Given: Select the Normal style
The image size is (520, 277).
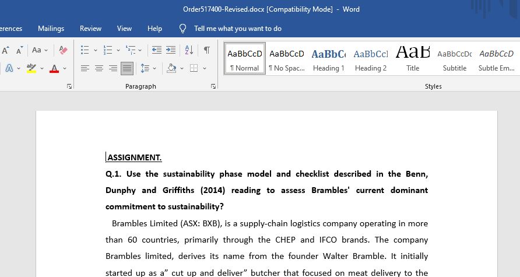Looking at the screenshot, I should pyautogui.click(x=245, y=58).
